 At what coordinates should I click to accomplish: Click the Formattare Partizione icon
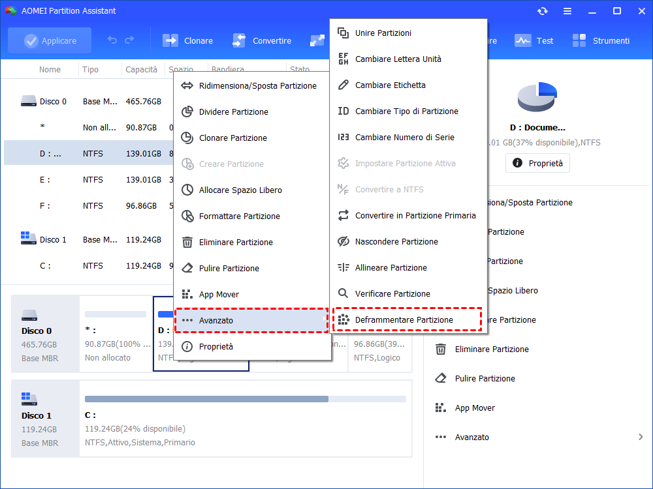187,216
